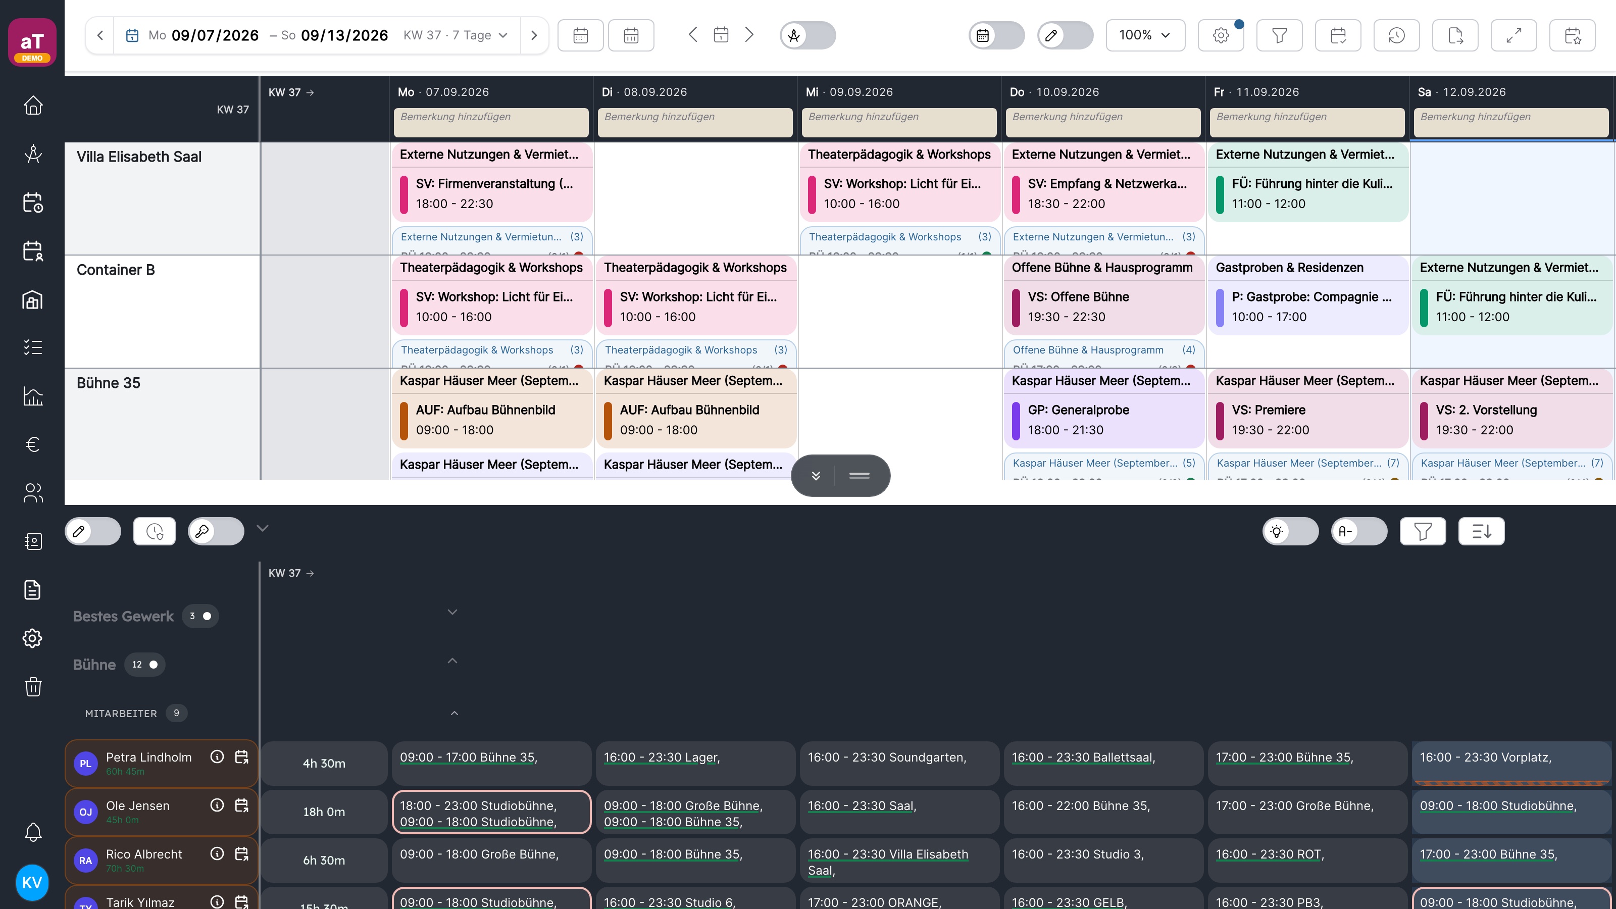The width and height of the screenshot is (1616, 909).
Task: Click the start date 09/07/2026 field
Action: click(x=215, y=35)
